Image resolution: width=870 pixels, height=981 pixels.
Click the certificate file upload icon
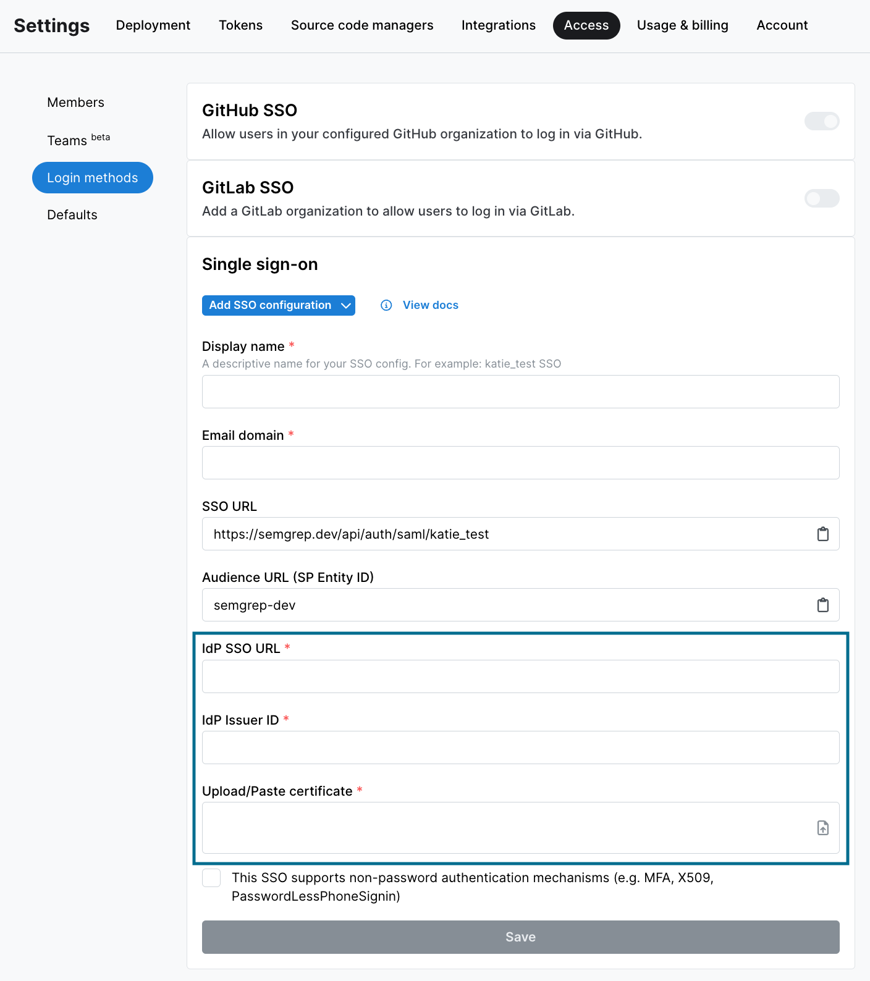[822, 828]
